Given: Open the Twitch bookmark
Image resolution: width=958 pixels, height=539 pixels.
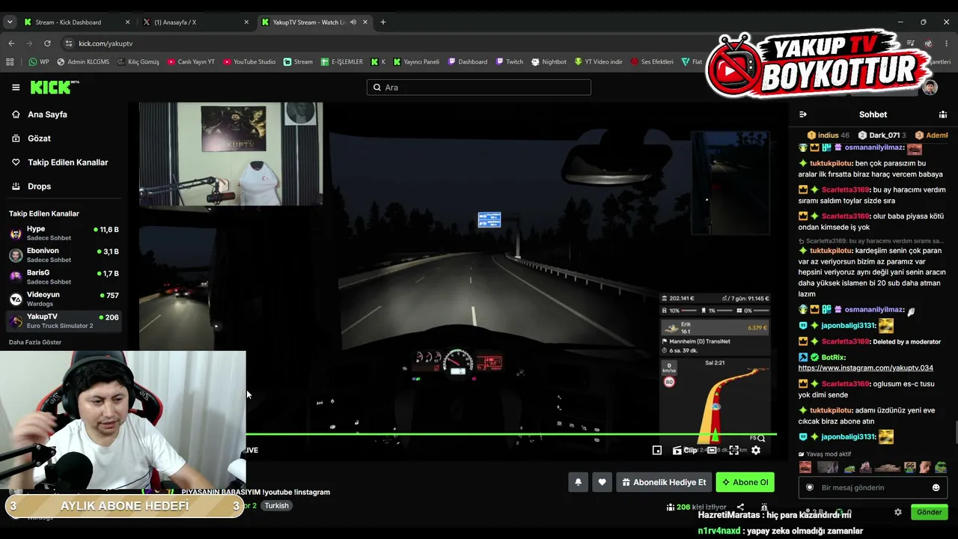Looking at the screenshot, I should pyautogui.click(x=509, y=61).
